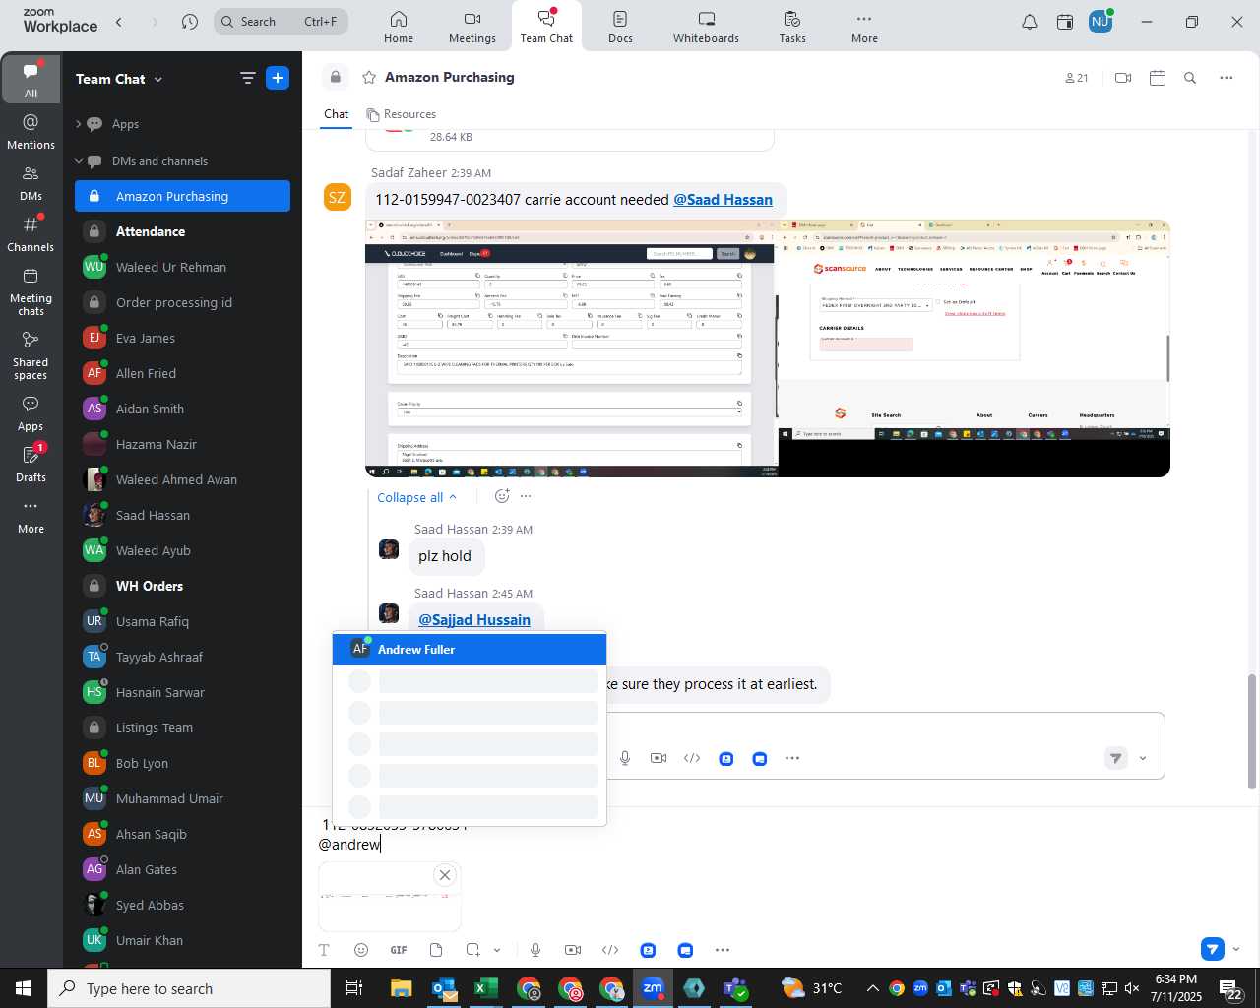Go to the Home tab
The height and width of the screenshot is (1008, 1260).
tap(399, 27)
